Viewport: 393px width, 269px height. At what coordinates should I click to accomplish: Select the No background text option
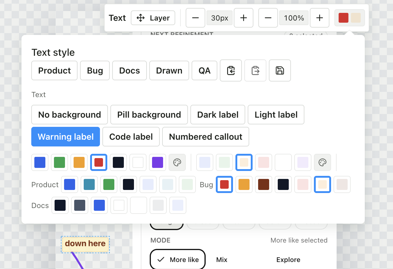click(70, 115)
